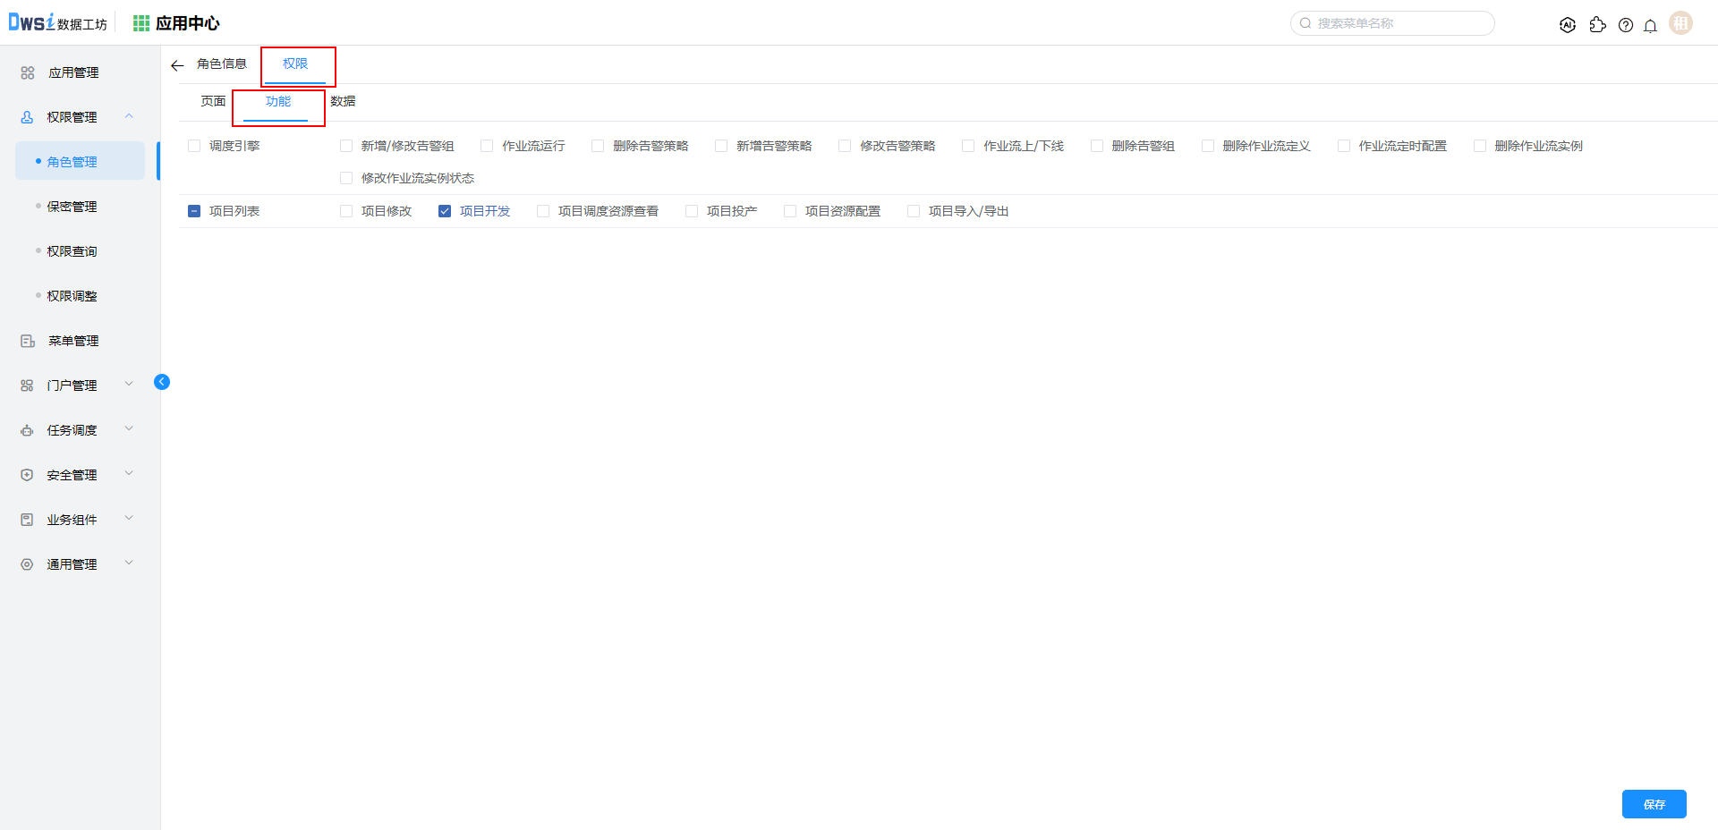Enable the 调度引擎 checkbox

[194, 146]
